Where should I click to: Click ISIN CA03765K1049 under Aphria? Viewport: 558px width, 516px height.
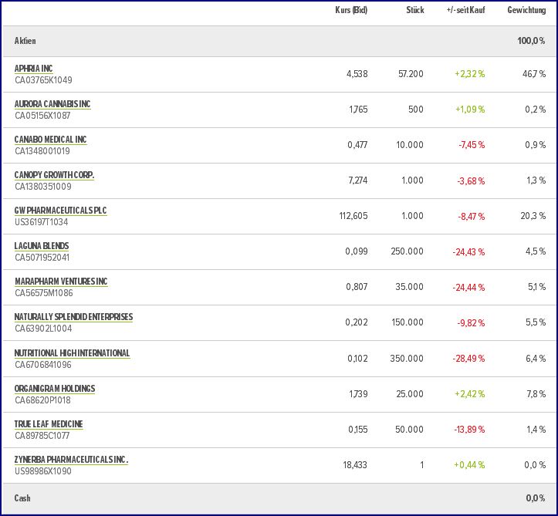point(43,80)
